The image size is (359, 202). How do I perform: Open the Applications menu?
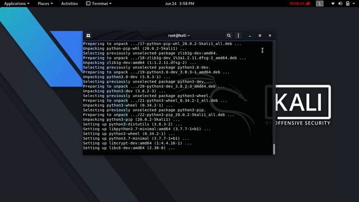(17, 4)
